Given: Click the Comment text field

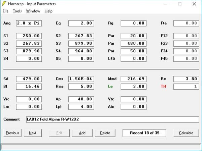Looking at the screenshot, I should tap(112, 119).
